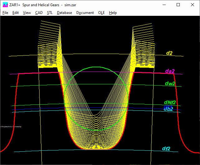Click the green dNf2 diameter label

tap(170, 102)
